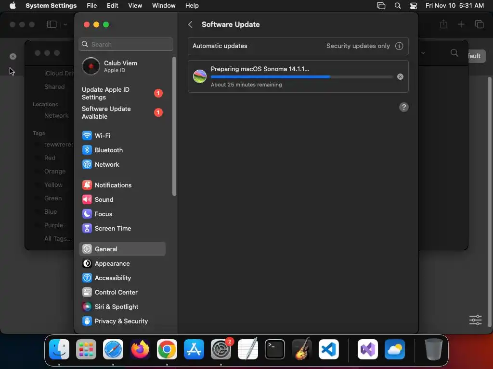Launch Safari from the Dock
The image size is (493, 369).
(x=113, y=349)
